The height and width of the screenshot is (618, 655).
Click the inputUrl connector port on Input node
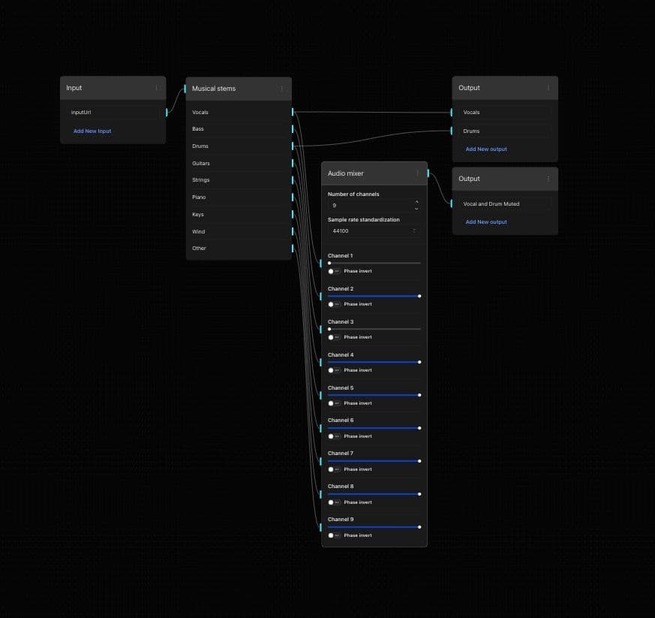pos(167,113)
